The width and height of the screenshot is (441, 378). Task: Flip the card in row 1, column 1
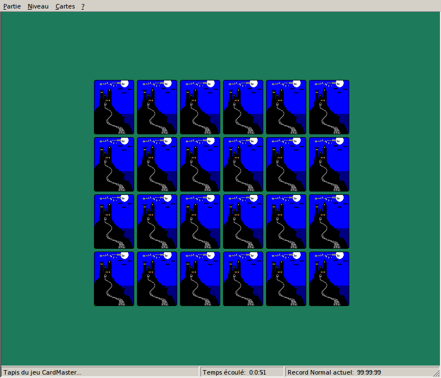click(x=114, y=107)
